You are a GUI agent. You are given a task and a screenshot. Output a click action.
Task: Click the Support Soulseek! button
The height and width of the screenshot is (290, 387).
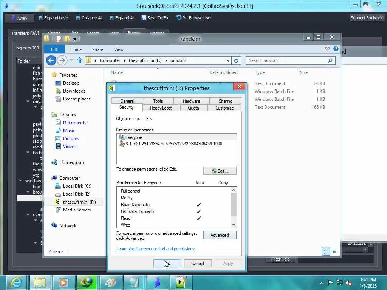pyautogui.click(x=367, y=18)
